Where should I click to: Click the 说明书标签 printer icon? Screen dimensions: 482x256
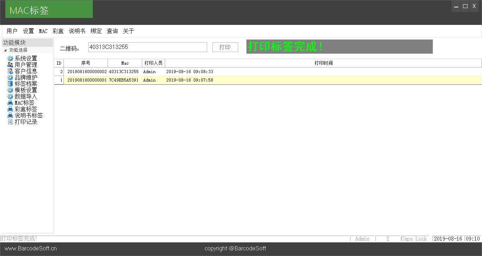[x=10, y=115]
